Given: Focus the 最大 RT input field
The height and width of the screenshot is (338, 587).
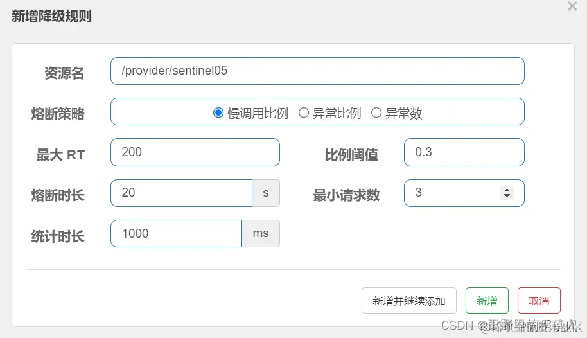Looking at the screenshot, I should 195,152.
